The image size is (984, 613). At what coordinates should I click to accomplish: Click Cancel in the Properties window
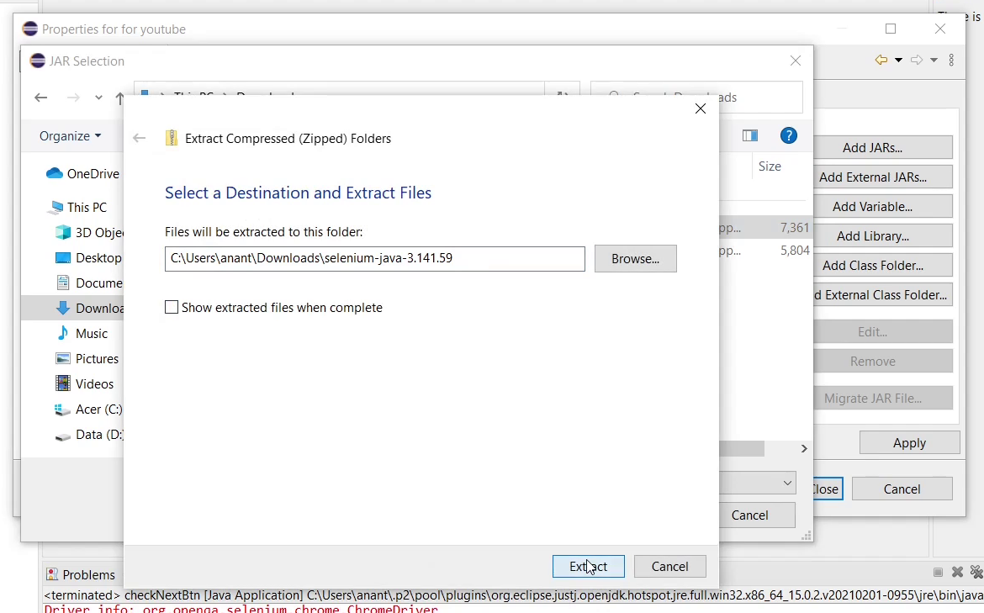tap(902, 489)
